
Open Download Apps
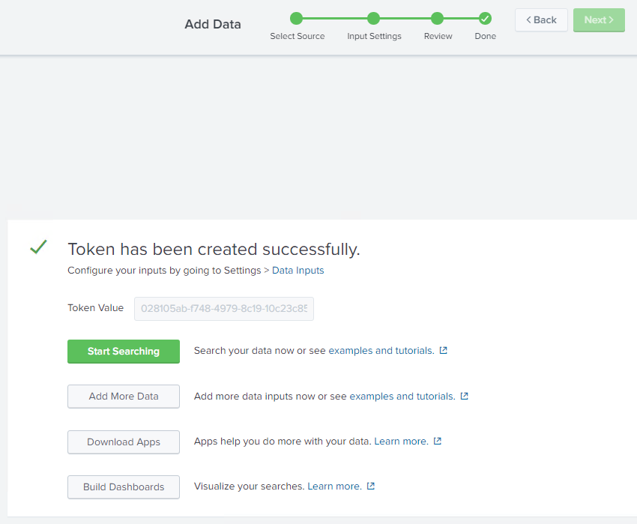pos(124,442)
